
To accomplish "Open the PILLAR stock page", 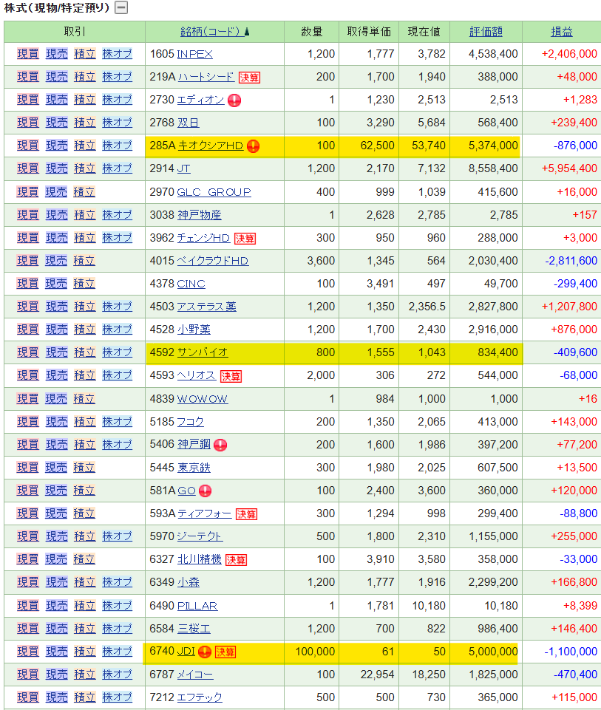I will click(197, 606).
